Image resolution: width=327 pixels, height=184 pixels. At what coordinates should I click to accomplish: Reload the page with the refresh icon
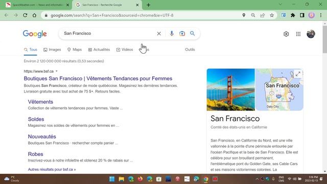[x=25, y=15]
